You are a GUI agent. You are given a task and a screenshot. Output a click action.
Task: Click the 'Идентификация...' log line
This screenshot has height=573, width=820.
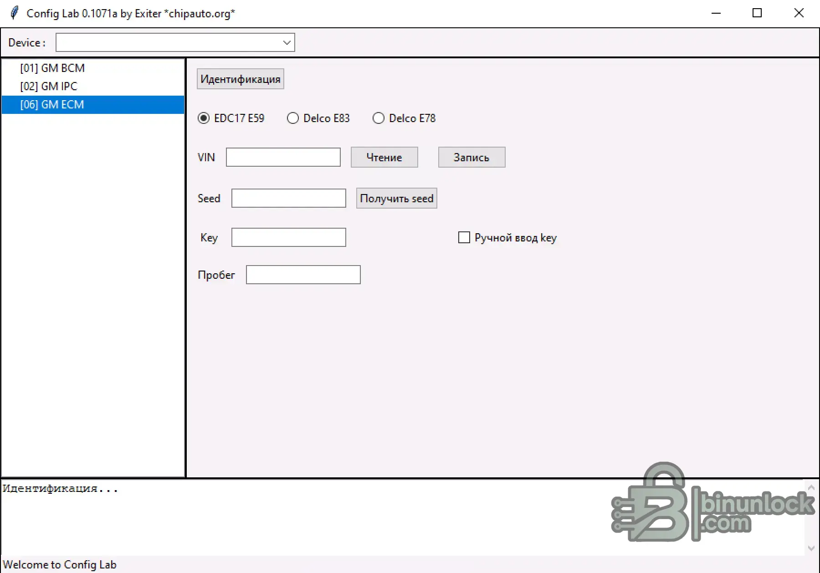click(60, 489)
